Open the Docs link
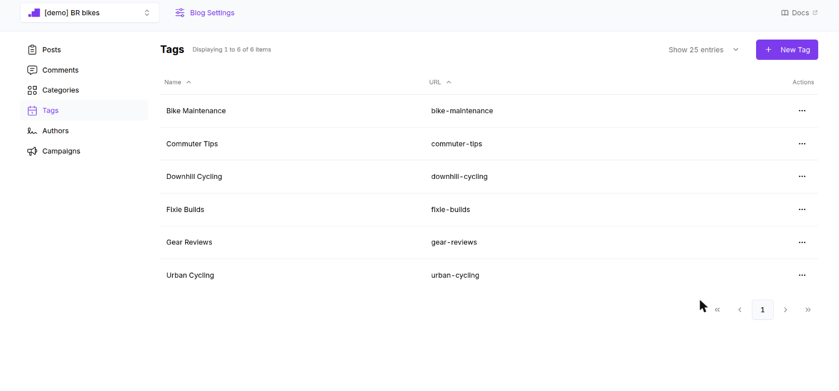 point(799,13)
